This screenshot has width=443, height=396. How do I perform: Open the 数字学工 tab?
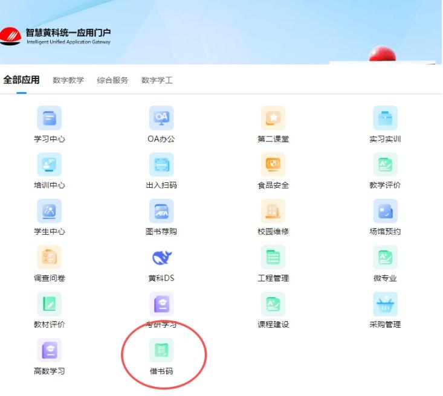coord(157,81)
